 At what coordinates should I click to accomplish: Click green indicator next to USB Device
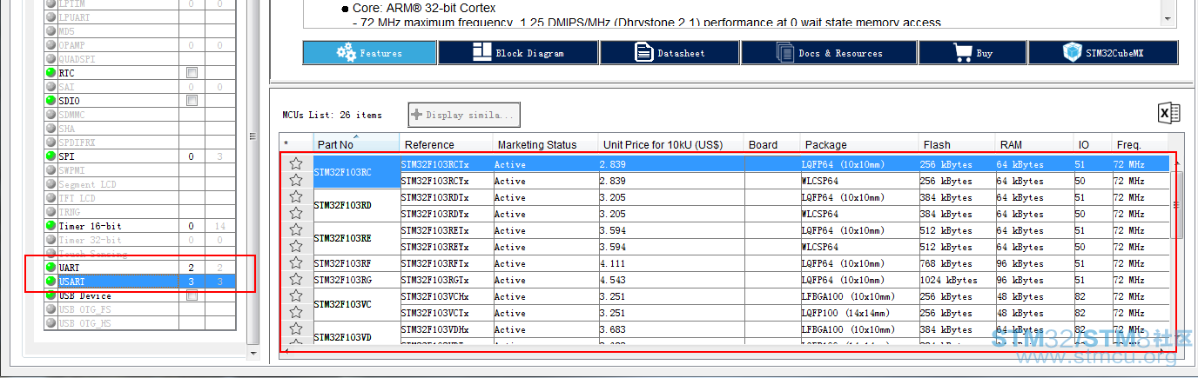51,295
